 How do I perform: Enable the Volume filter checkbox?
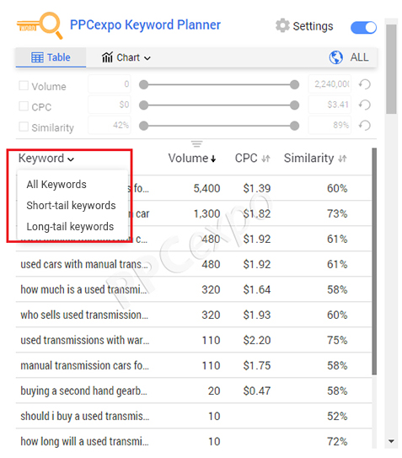tap(24, 85)
